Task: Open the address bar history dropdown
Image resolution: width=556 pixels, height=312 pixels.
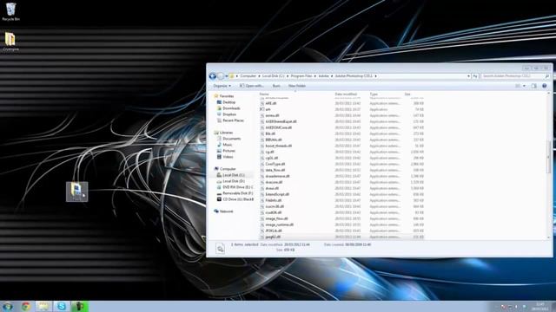Action: point(468,76)
